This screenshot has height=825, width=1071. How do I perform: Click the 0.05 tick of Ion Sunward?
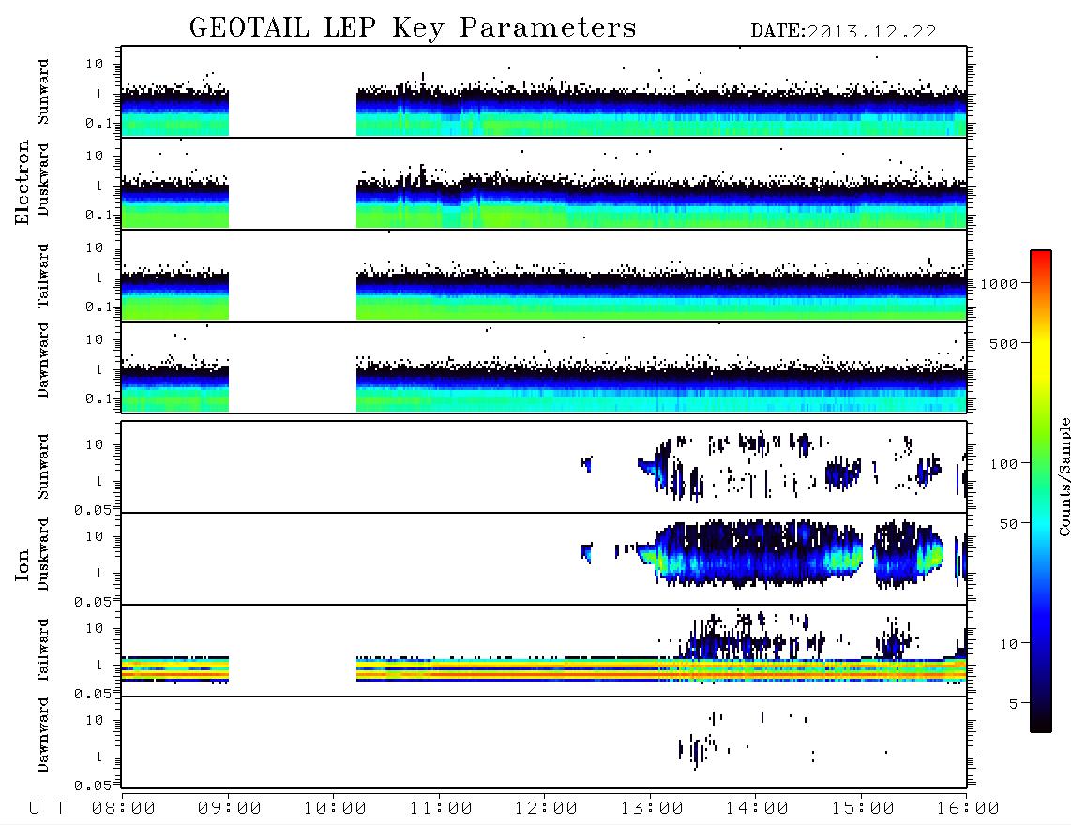92,509
